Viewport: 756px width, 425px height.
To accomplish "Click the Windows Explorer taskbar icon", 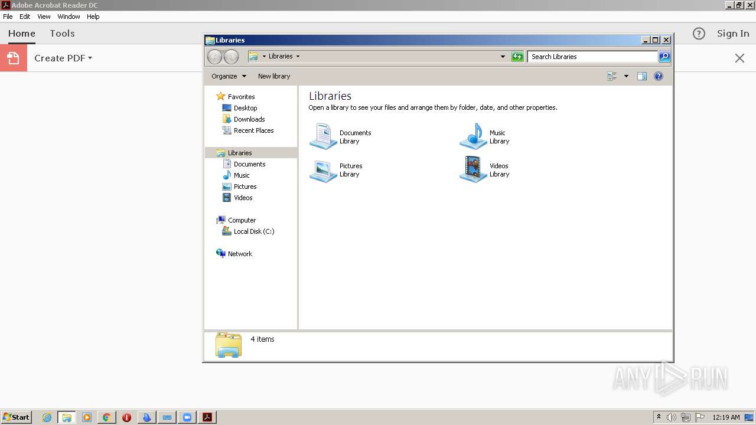I will pyautogui.click(x=67, y=417).
